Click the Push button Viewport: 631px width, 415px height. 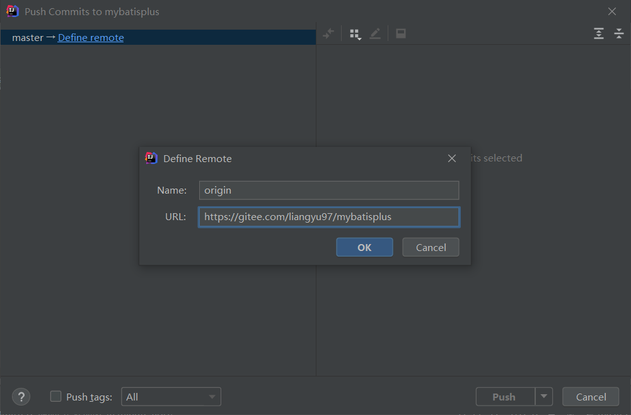(x=506, y=397)
